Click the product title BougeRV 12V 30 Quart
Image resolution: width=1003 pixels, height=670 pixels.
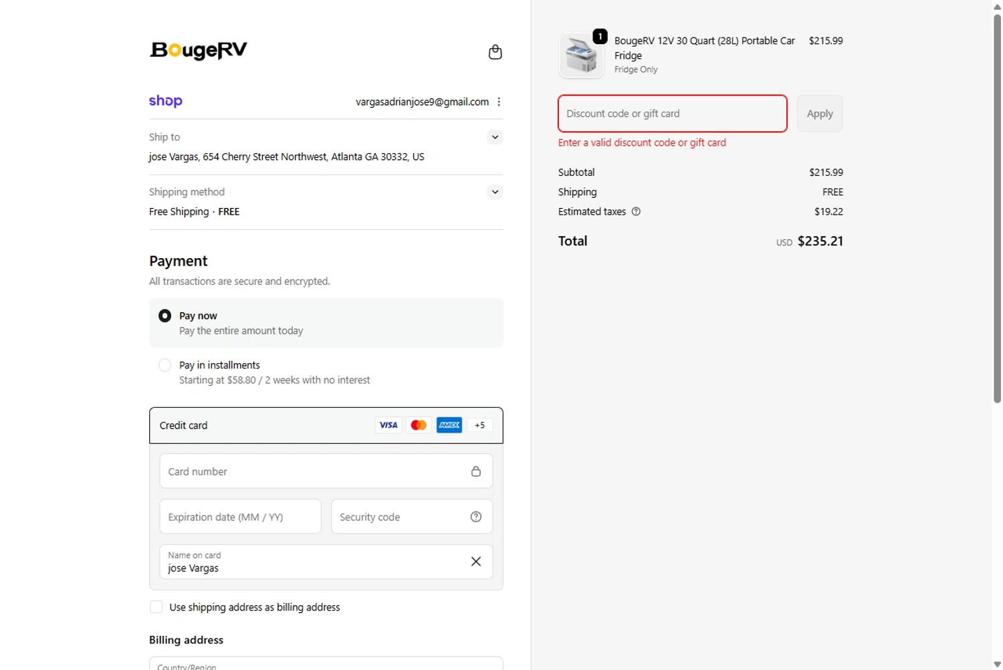(x=705, y=48)
